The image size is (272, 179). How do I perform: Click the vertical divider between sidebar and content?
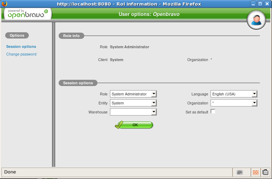[53, 94]
